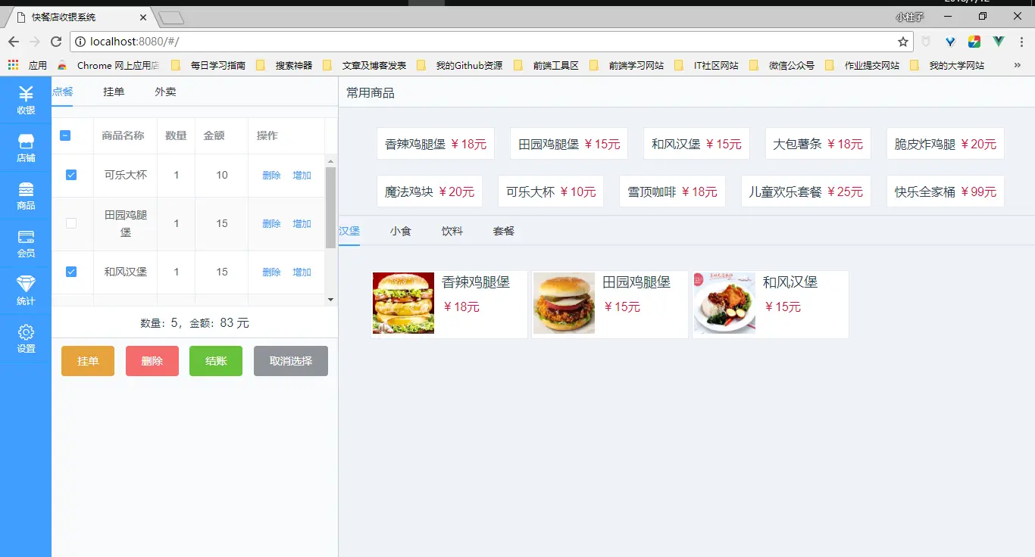The image size is (1035, 557).
Task: Open the 设置 settings gear icon
Action: click(26, 332)
